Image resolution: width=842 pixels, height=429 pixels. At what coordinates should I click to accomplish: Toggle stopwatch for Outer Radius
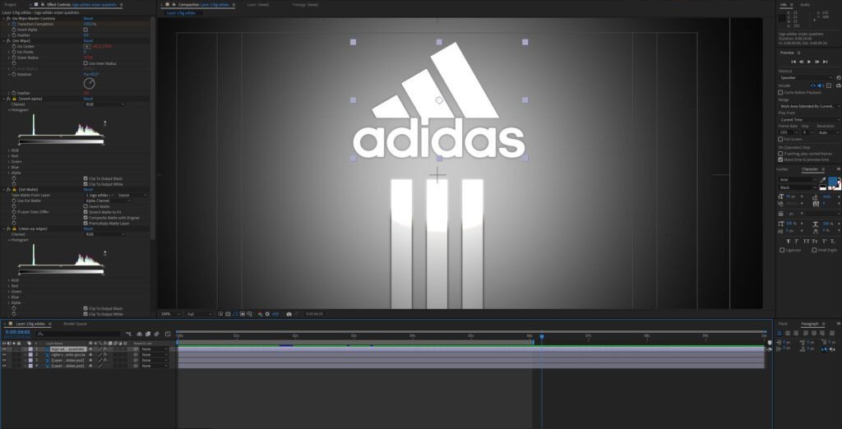click(x=14, y=58)
